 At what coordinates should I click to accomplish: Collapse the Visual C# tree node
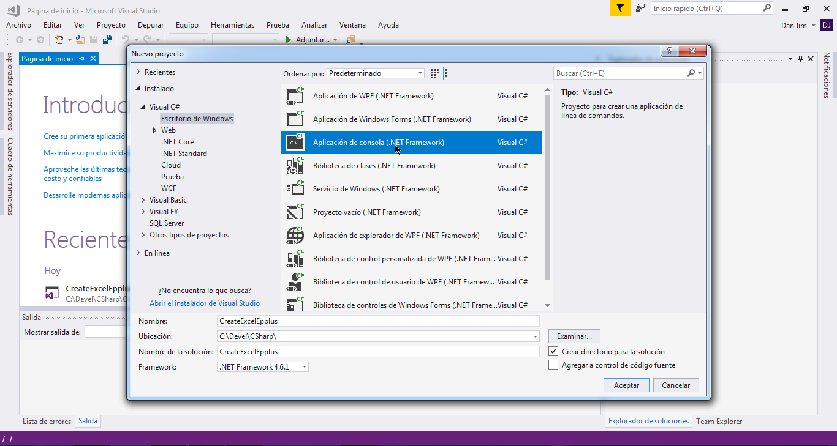click(143, 107)
